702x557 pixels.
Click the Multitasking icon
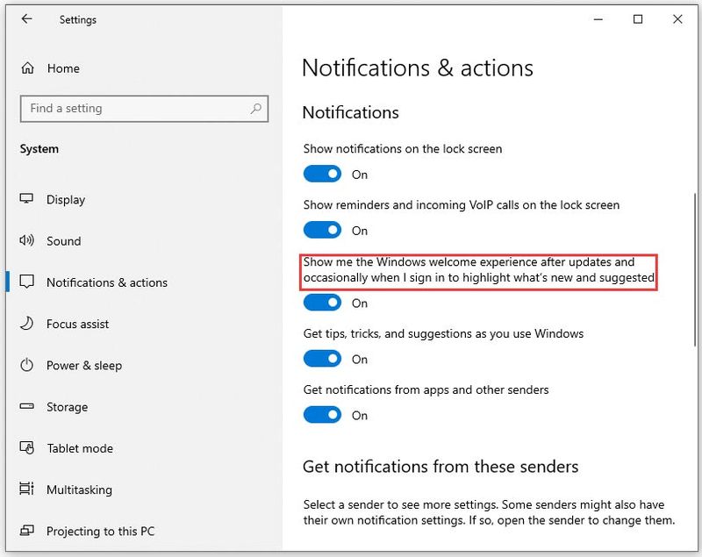(27, 489)
